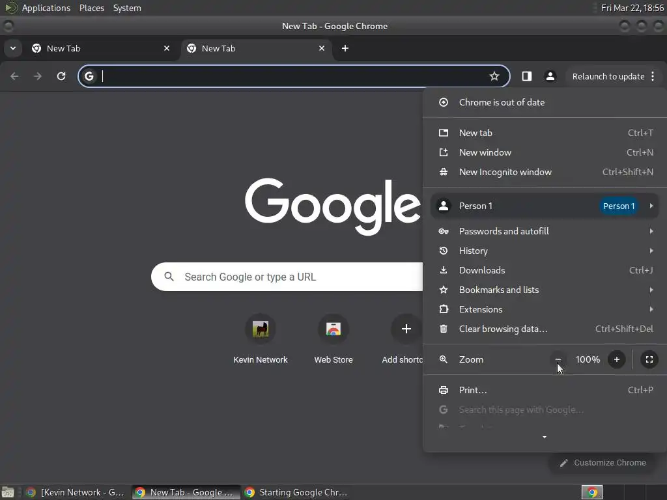Increase zoom with plus button

(x=616, y=359)
